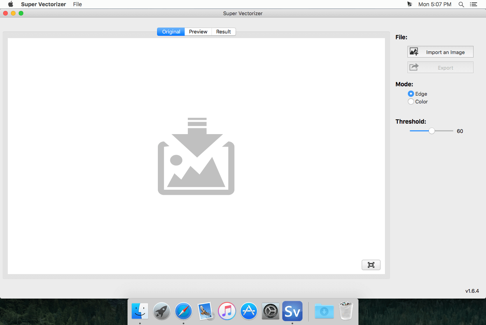Image resolution: width=486 pixels, height=325 pixels.
Task: Open the Mail stamp icon in Dock
Action: coord(205,311)
